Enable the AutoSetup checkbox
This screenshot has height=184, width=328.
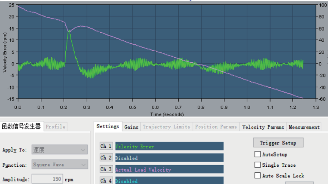(257, 154)
